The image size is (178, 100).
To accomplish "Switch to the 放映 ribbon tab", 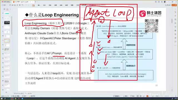I will point(61,5).
